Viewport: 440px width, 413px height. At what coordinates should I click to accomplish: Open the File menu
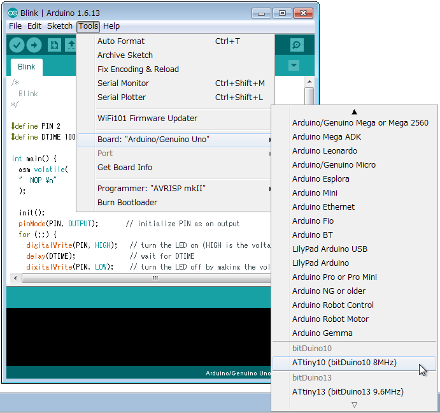(15, 26)
